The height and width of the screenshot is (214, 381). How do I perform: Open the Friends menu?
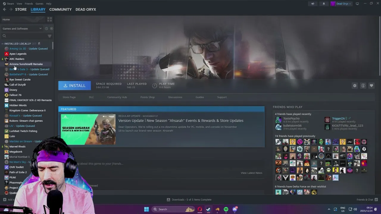29,4
